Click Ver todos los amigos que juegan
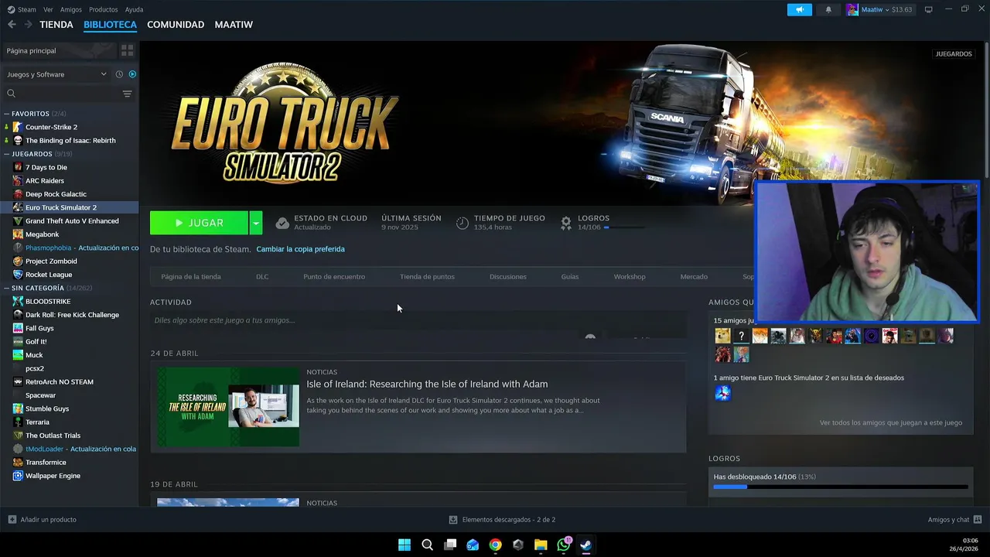The height and width of the screenshot is (557, 990). [891, 422]
